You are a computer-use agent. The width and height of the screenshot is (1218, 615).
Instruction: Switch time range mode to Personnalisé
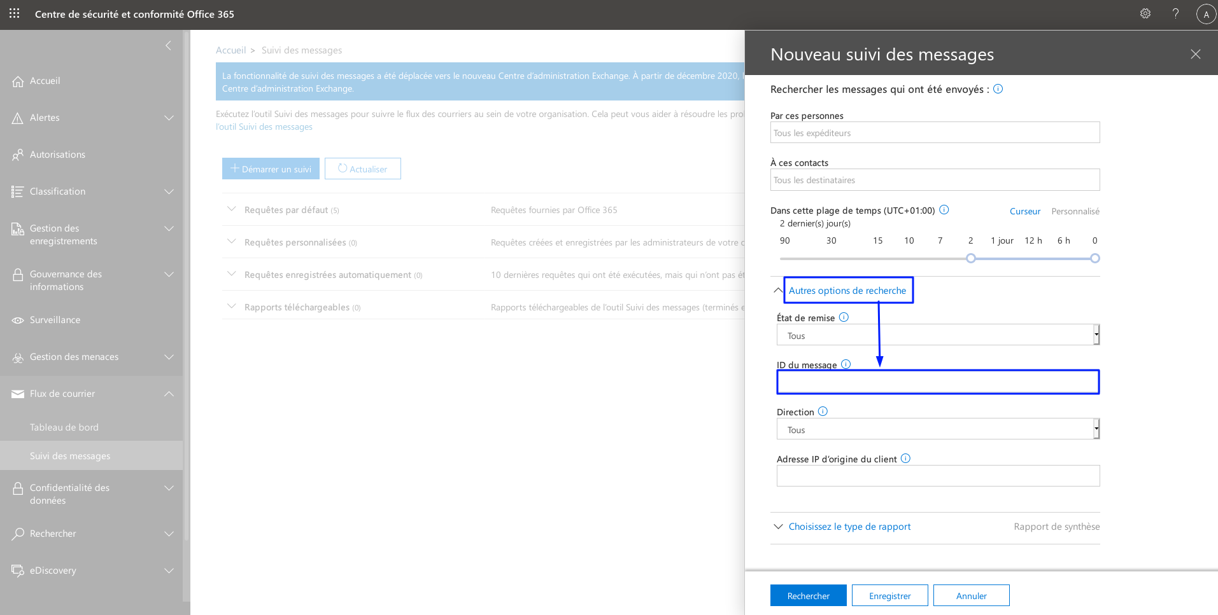click(x=1075, y=211)
